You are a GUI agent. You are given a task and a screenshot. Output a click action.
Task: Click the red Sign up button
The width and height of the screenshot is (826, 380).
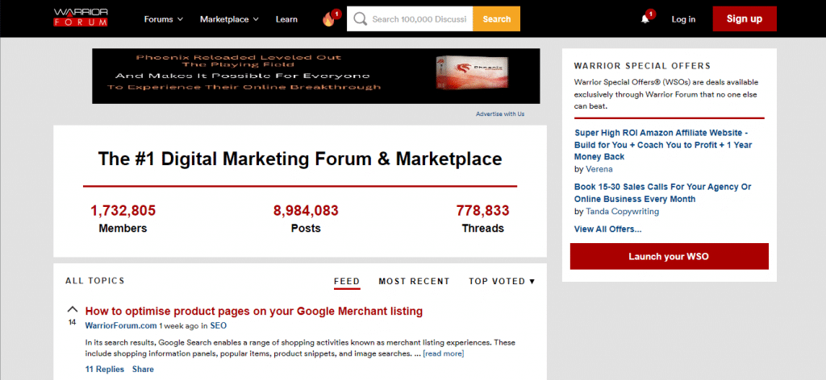pyautogui.click(x=745, y=19)
